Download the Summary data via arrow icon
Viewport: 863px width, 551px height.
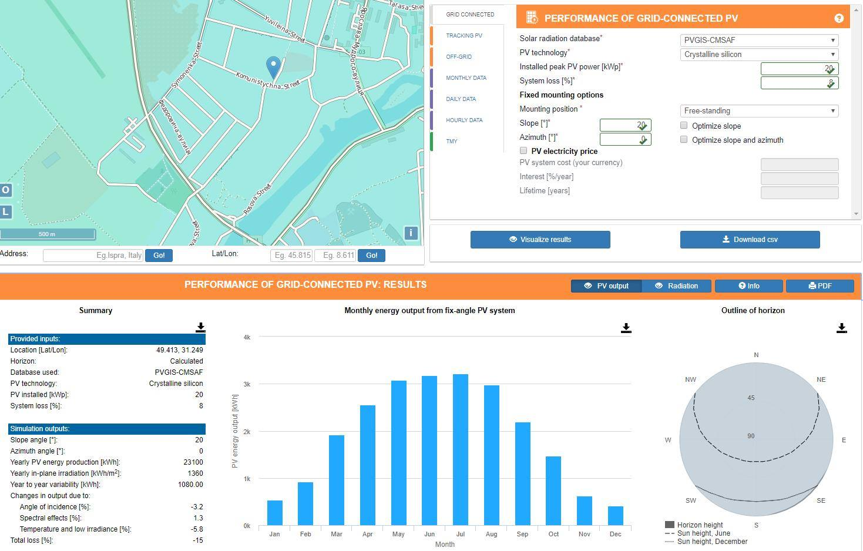(x=200, y=327)
